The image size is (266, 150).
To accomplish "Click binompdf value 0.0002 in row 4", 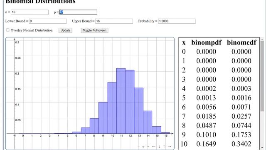I will pos(206,89).
